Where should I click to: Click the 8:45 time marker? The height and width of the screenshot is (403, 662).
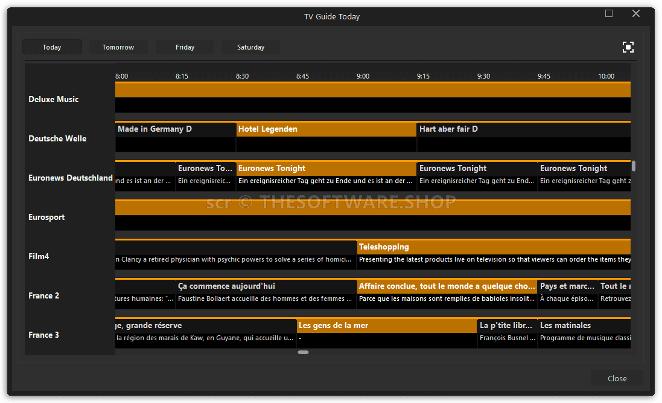click(x=303, y=76)
